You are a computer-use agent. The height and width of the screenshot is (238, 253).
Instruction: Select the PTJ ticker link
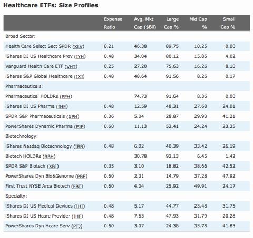pos(77,226)
